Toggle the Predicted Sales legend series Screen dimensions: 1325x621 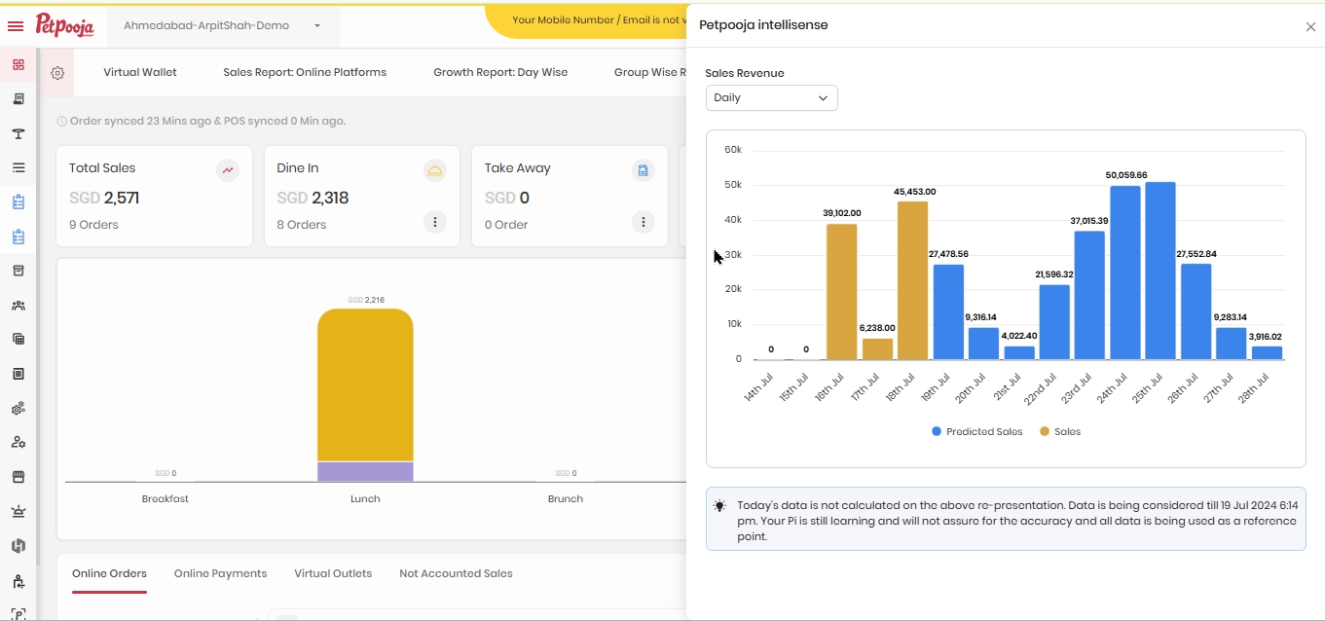tap(977, 431)
